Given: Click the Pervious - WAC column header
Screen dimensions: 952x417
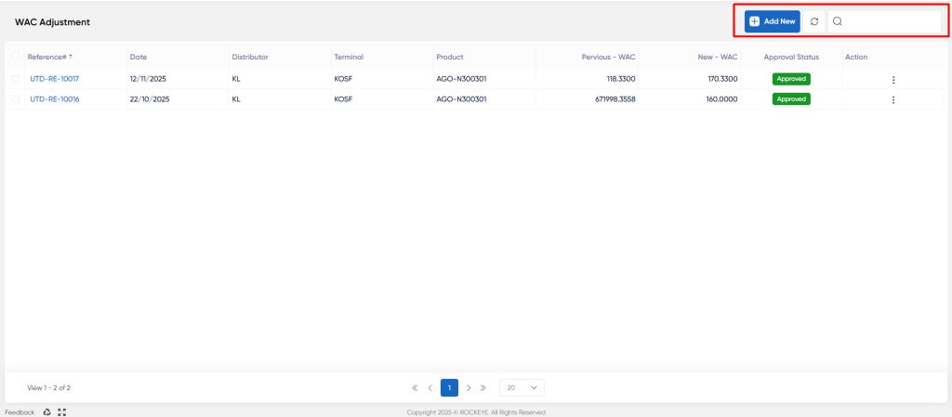Looking at the screenshot, I should point(608,57).
